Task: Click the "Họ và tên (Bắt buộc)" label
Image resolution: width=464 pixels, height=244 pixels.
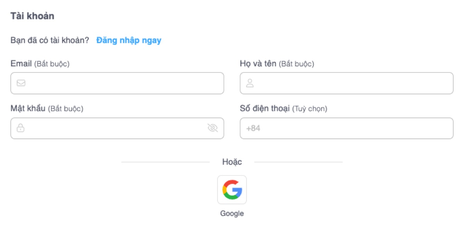Action: (x=277, y=64)
